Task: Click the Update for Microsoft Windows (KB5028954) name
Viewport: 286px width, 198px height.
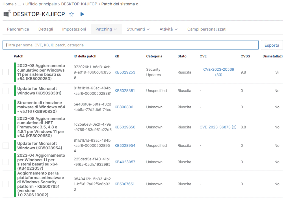Action: (x=40, y=146)
